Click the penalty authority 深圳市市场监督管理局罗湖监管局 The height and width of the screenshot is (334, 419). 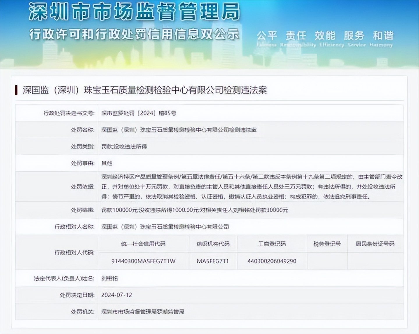(143, 312)
